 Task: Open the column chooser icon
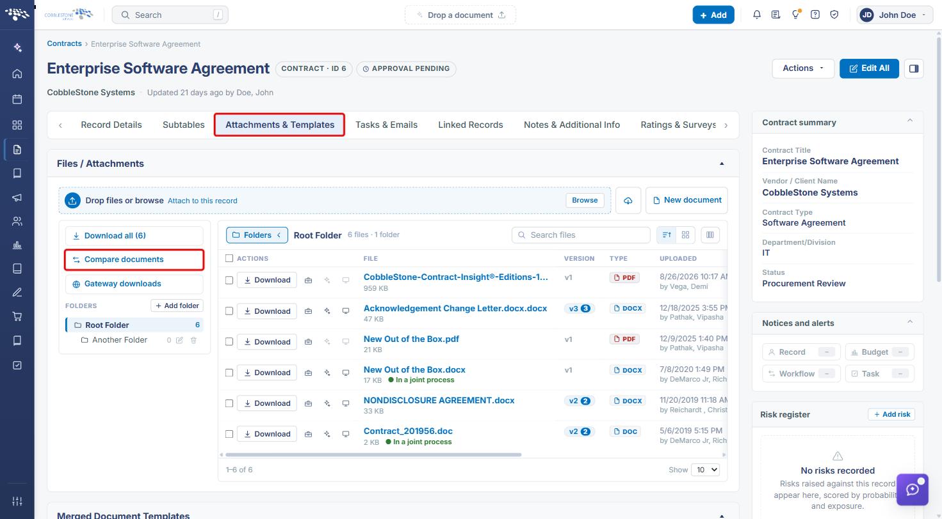(x=710, y=235)
